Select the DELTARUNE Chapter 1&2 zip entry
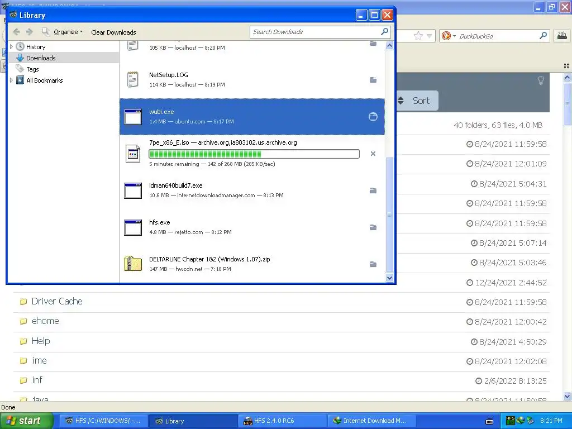This screenshot has height=429, width=572. [252, 264]
